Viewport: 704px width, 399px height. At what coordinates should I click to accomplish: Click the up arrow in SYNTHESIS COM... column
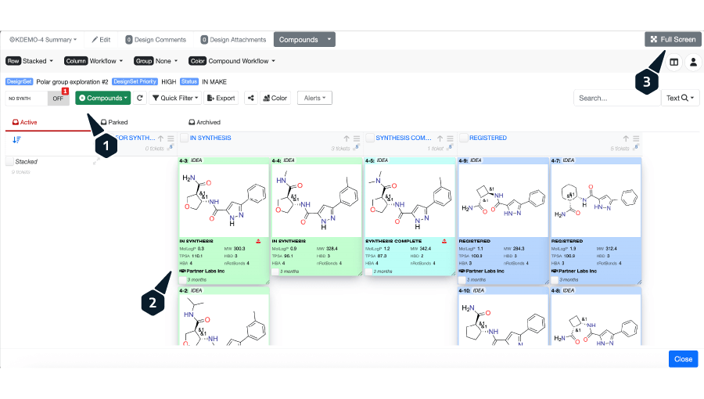(440, 138)
